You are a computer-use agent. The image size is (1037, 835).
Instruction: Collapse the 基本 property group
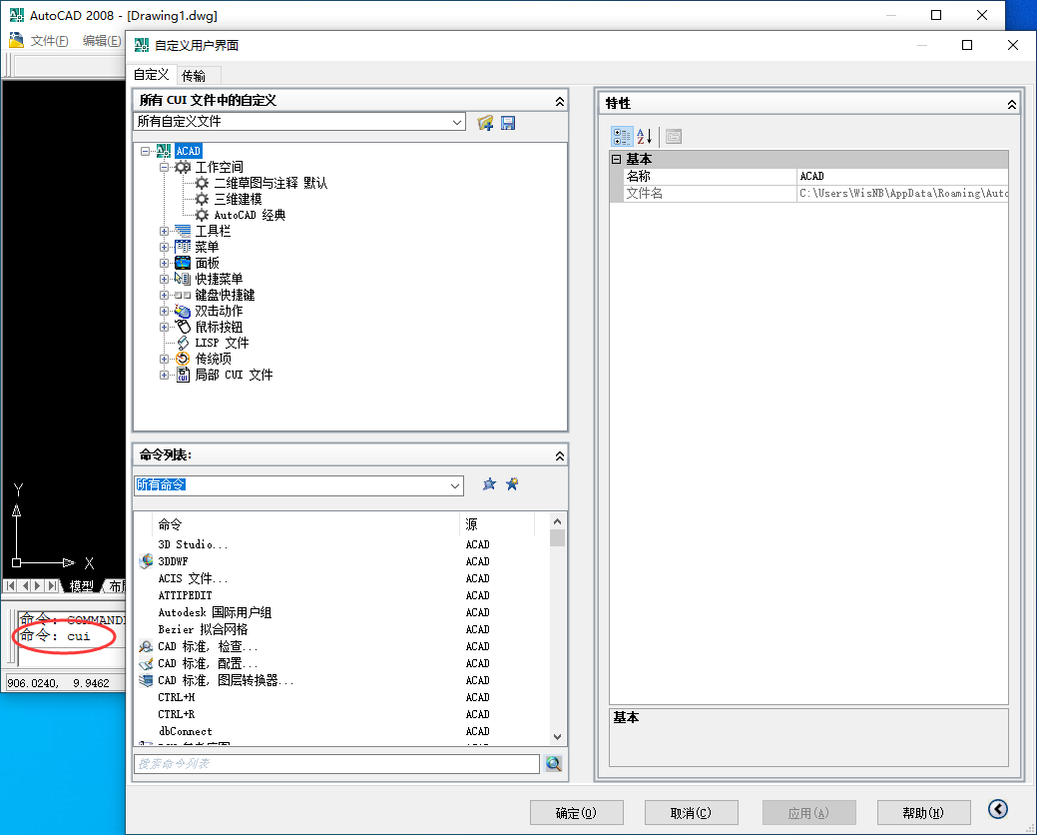pyautogui.click(x=617, y=159)
